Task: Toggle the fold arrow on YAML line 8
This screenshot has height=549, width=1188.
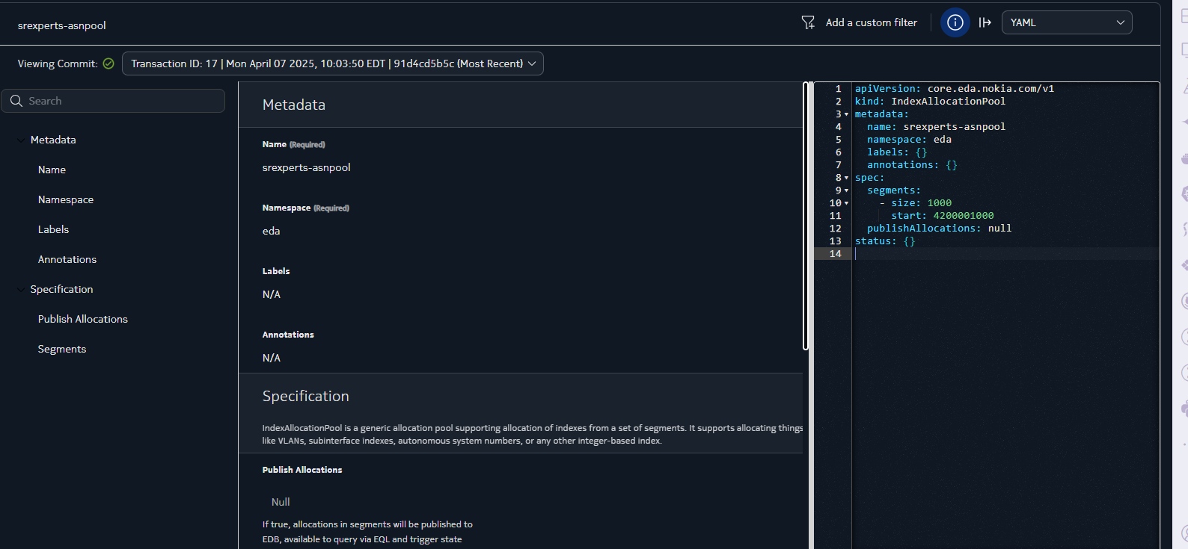Action: coord(846,178)
